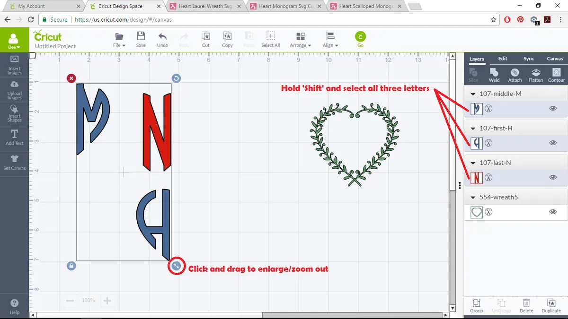
Task: Click the red delete handle on the selection
Action: (x=71, y=78)
